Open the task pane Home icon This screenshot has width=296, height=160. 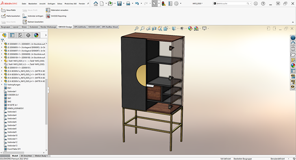point(293,43)
